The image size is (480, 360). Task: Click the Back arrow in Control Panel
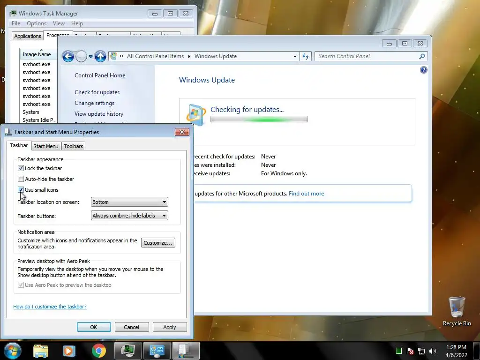point(68,56)
